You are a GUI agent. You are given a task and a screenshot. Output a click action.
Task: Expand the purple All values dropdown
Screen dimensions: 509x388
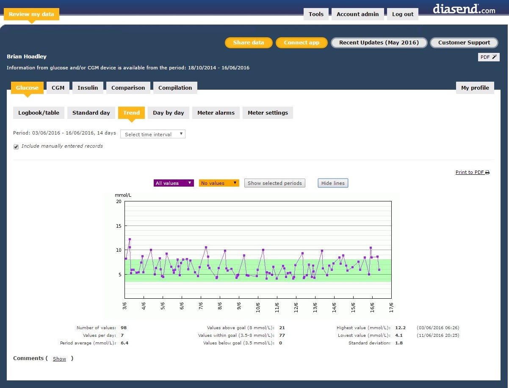[174, 183]
